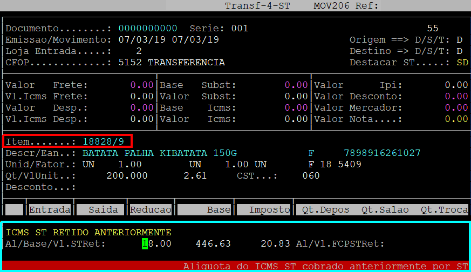
Task: Click the CFOP field 5152 TRANSFERENCIA
Action: click(x=172, y=63)
